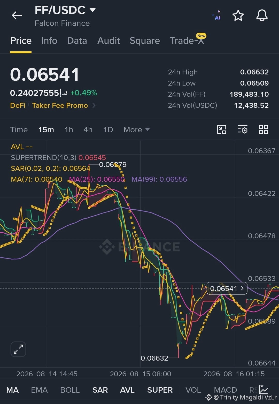The height and width of the screenshot is (404, 279).
Task: Tap the 0.06379 chart marker
Action: coord(113,164)
